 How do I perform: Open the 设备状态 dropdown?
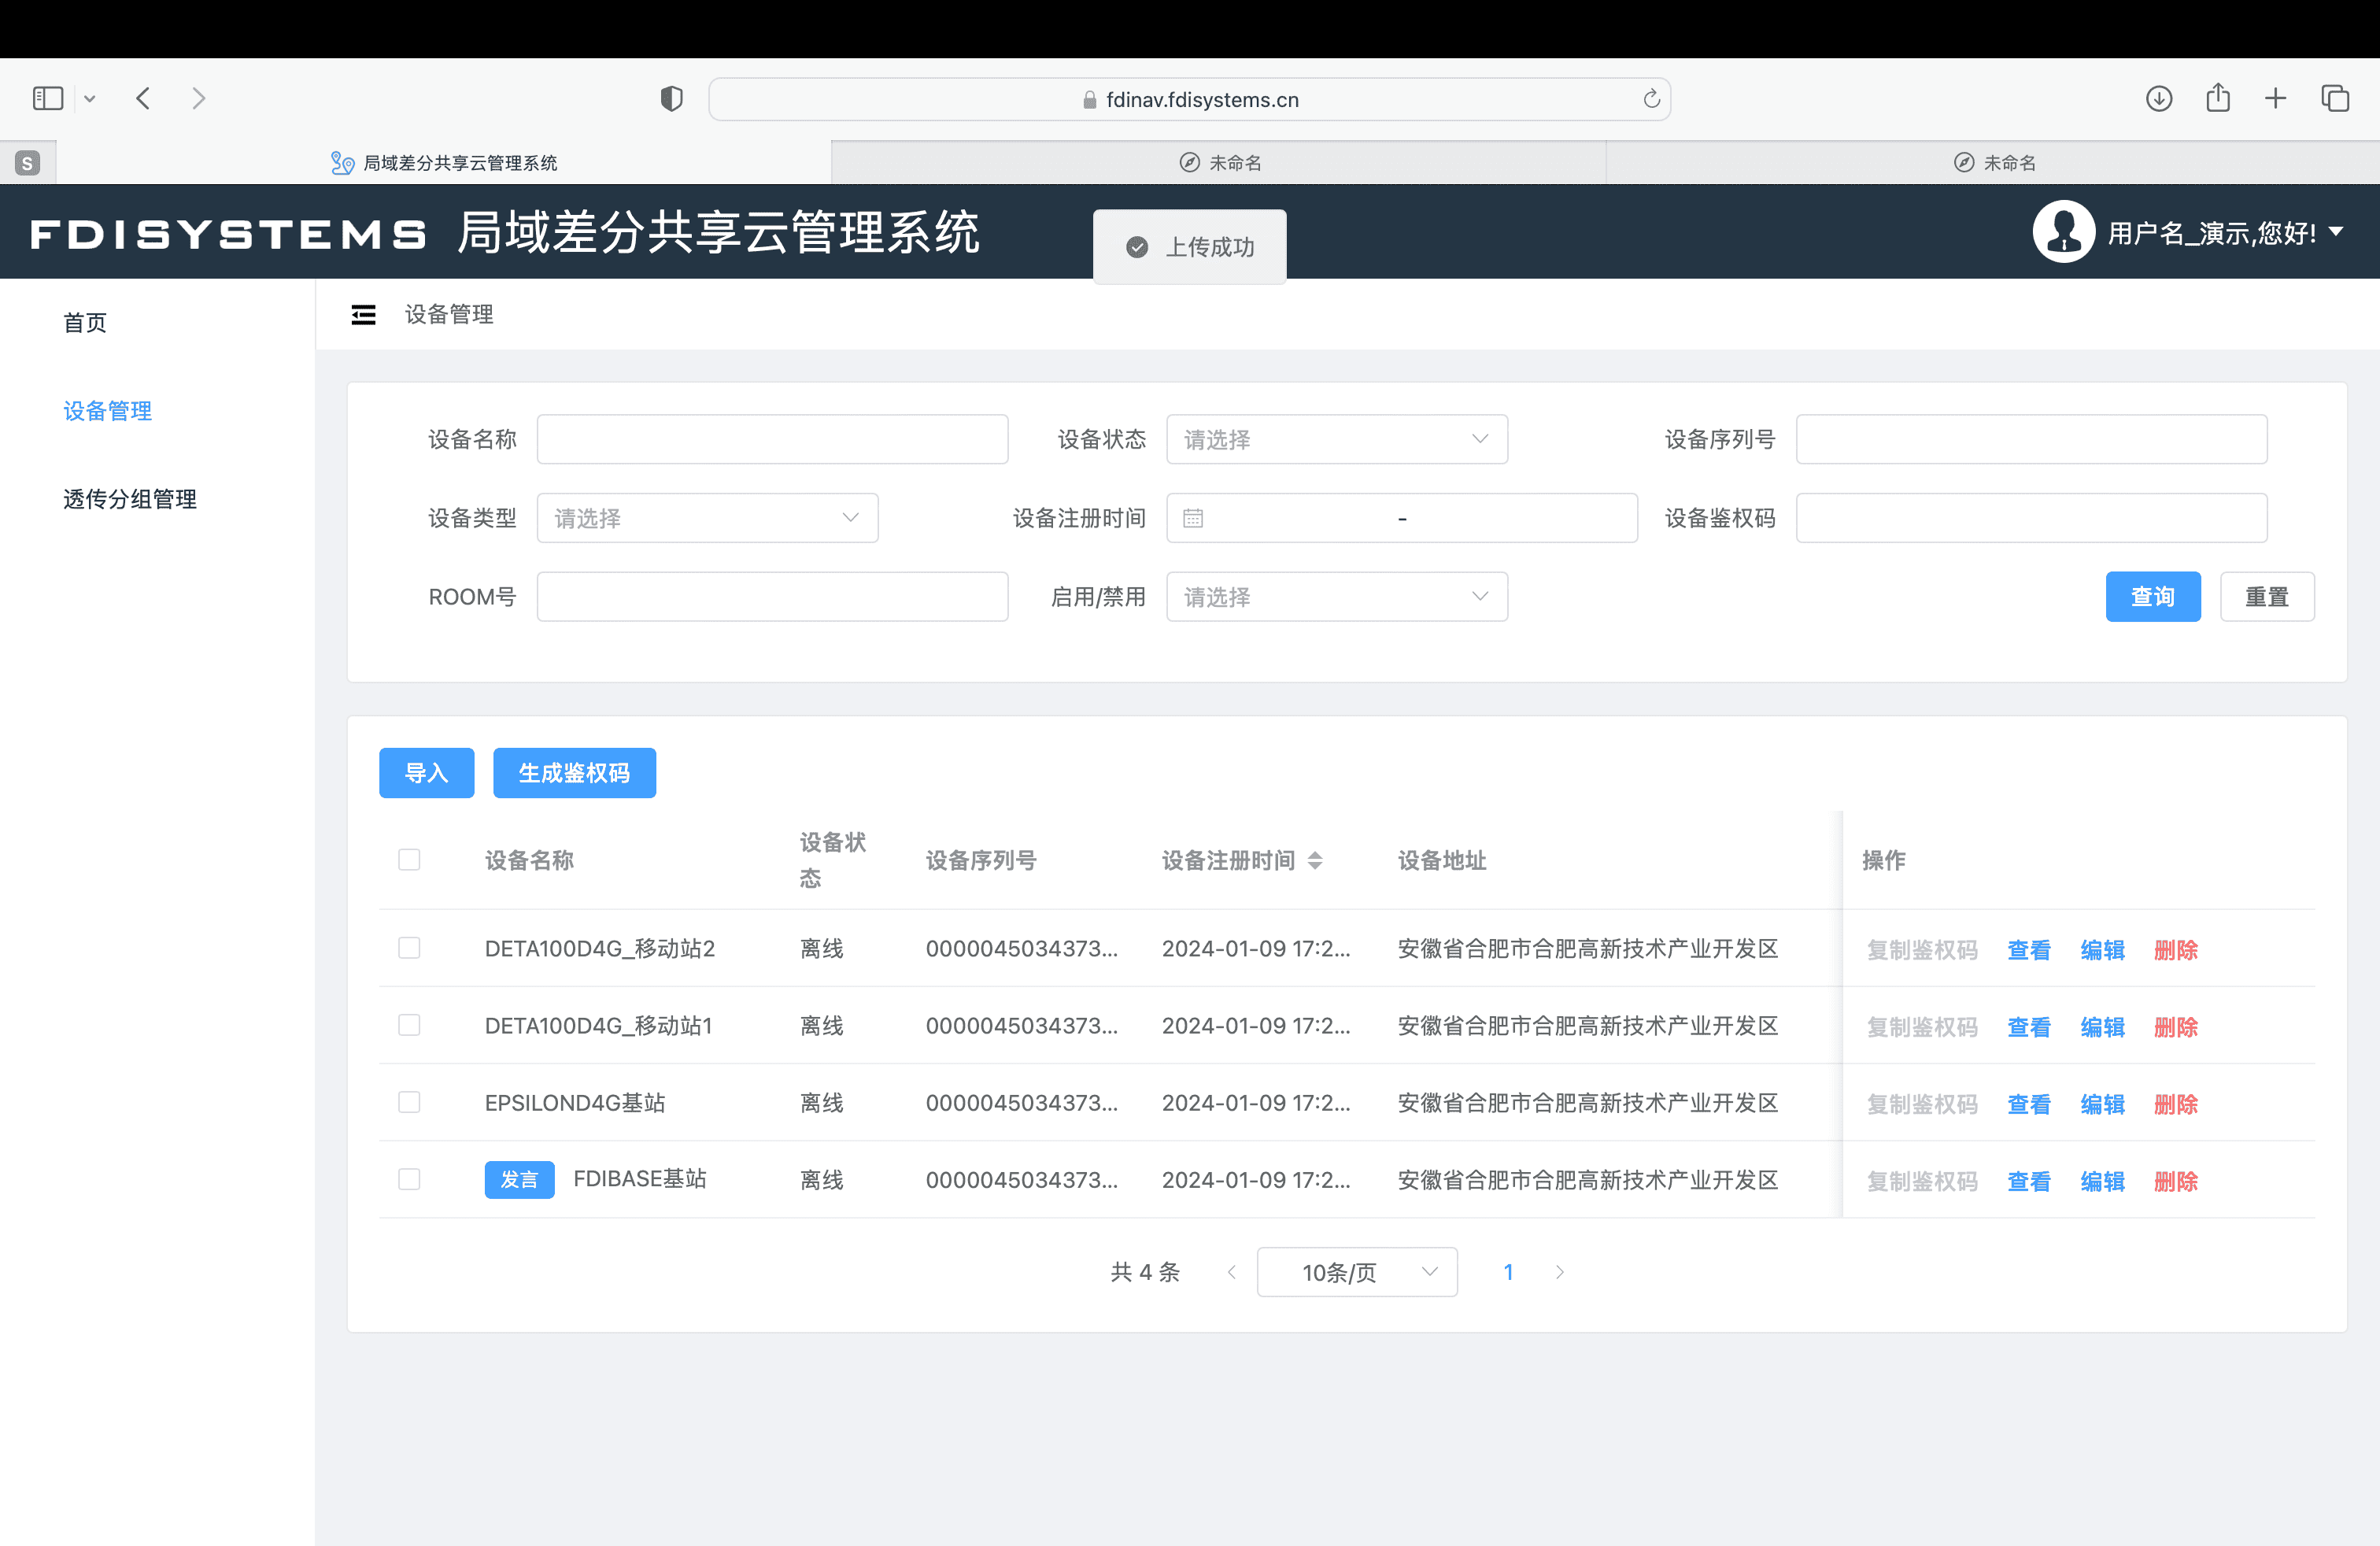click(x=1336, y=440)
